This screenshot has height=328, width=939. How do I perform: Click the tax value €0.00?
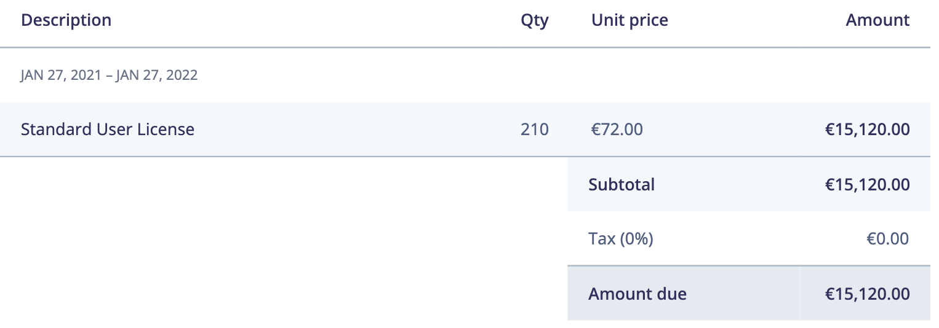tap(887, 238)
